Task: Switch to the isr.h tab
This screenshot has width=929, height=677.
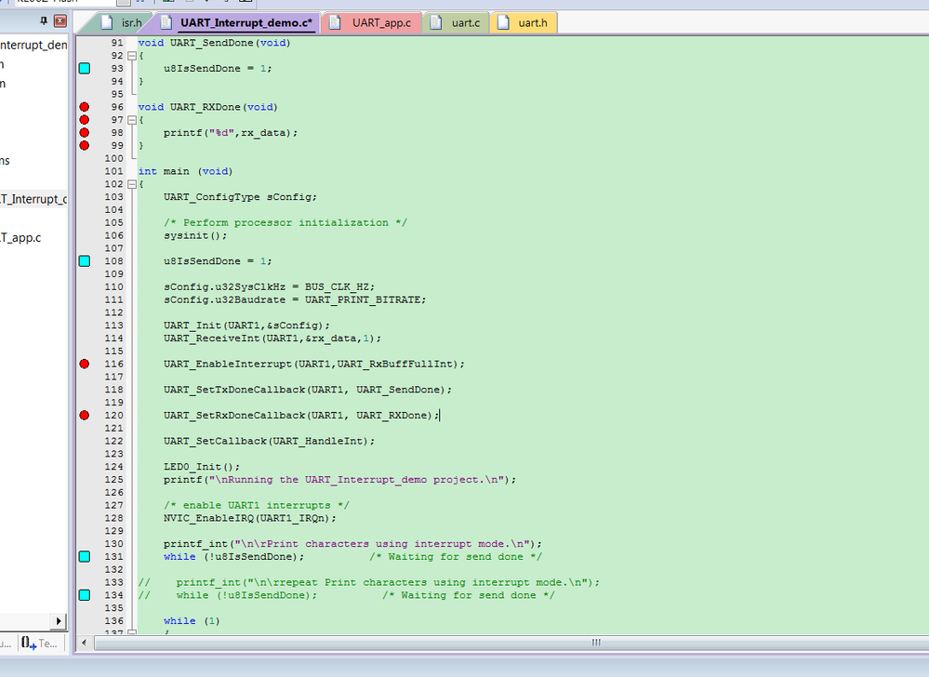Action: point(124,22)
